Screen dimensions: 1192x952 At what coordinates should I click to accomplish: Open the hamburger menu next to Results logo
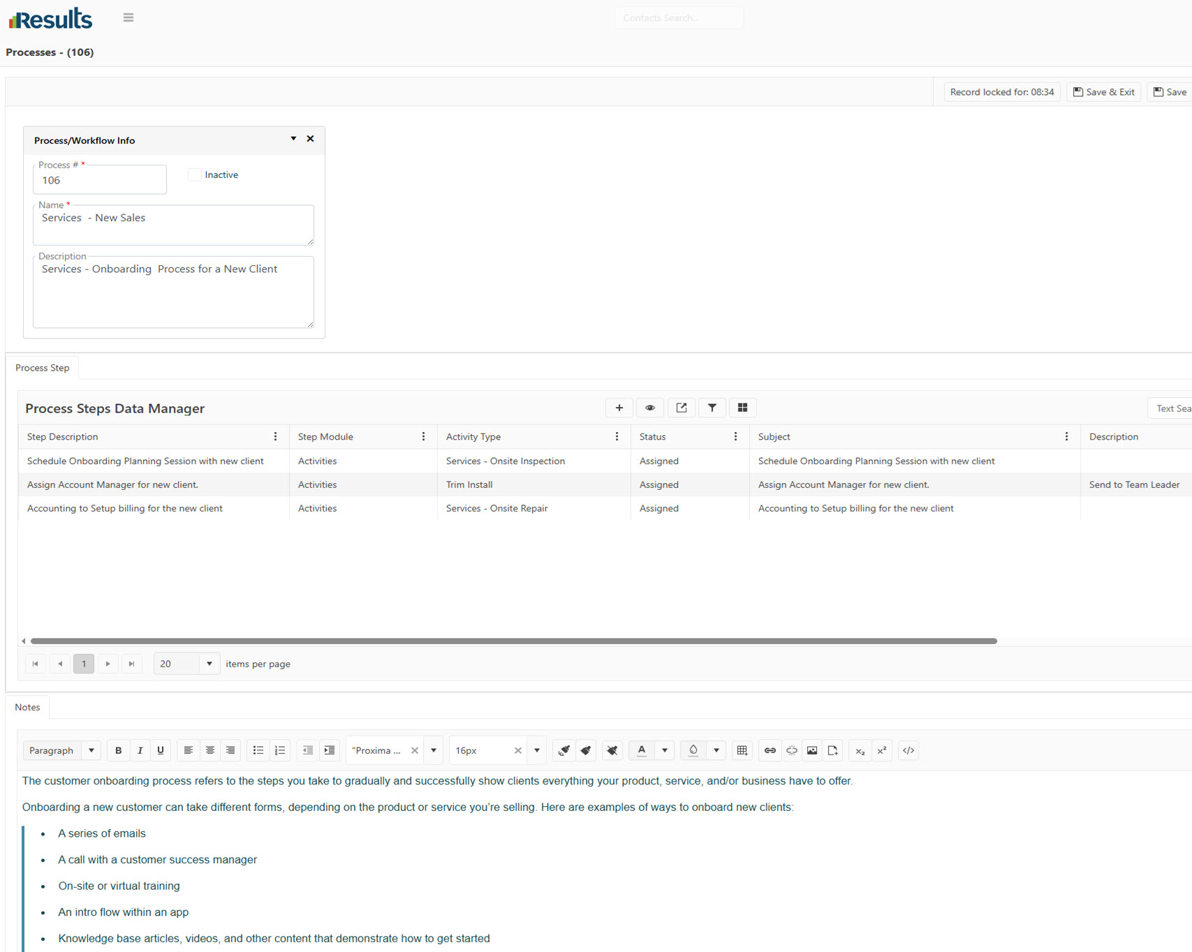[x=128, y=17]
